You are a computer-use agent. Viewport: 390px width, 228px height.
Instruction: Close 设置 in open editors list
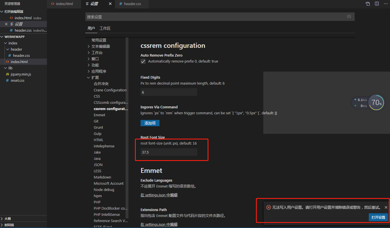6,24
